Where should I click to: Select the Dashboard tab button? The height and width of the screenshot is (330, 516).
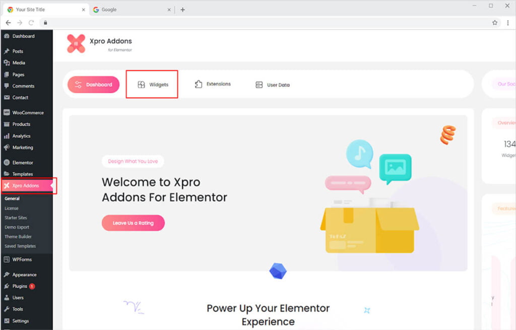[x=93, y=85]
